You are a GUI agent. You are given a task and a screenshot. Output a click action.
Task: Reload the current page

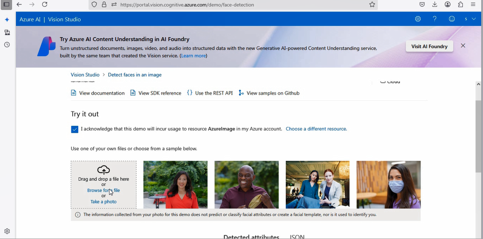(x=44, y=4)
